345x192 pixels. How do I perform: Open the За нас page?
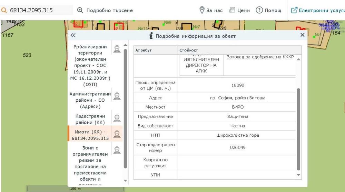pyautogui.click(x=215, y=10)
